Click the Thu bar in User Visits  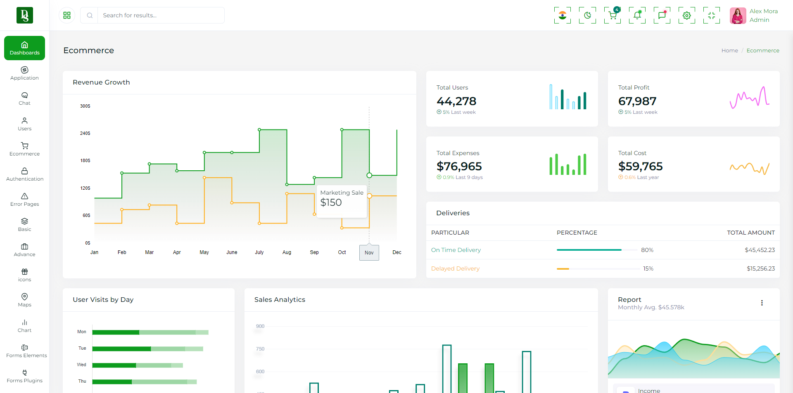coord(145,382)
